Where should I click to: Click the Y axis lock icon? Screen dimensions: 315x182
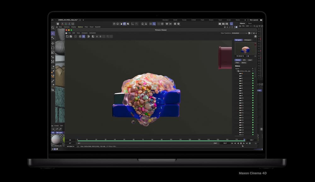pos(66,24)
